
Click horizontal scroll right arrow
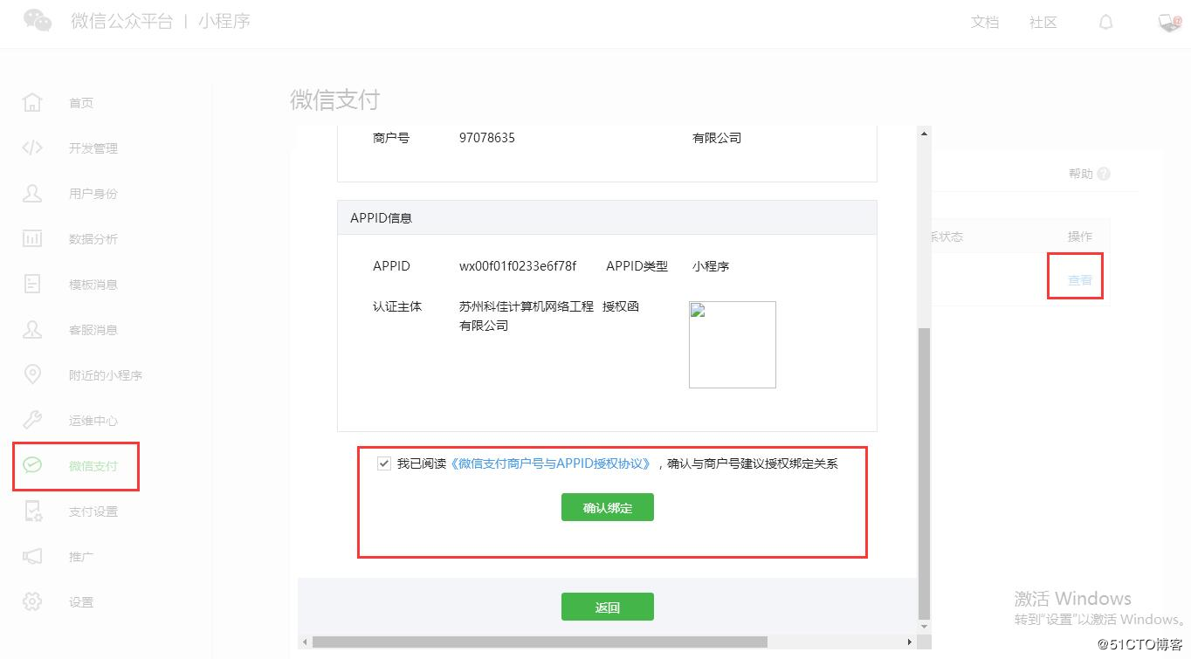coord(910,642)
